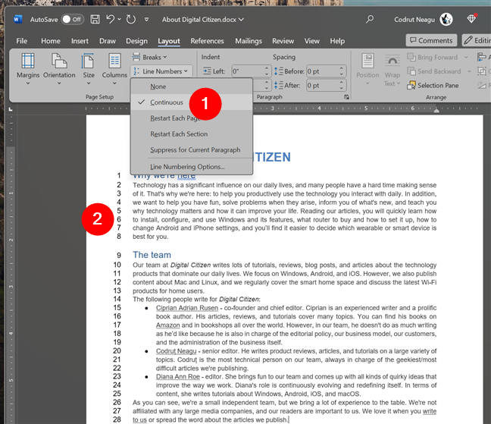Select the Layout tab
Viewport: 491px width, 424px height.
click(x=169, y=41)
